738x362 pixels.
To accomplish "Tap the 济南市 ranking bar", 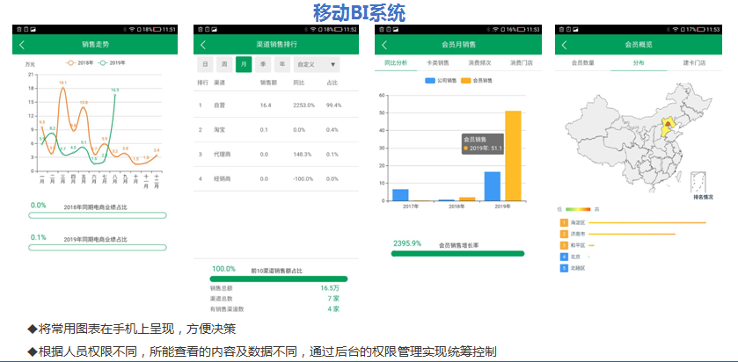I will (632, 234).
